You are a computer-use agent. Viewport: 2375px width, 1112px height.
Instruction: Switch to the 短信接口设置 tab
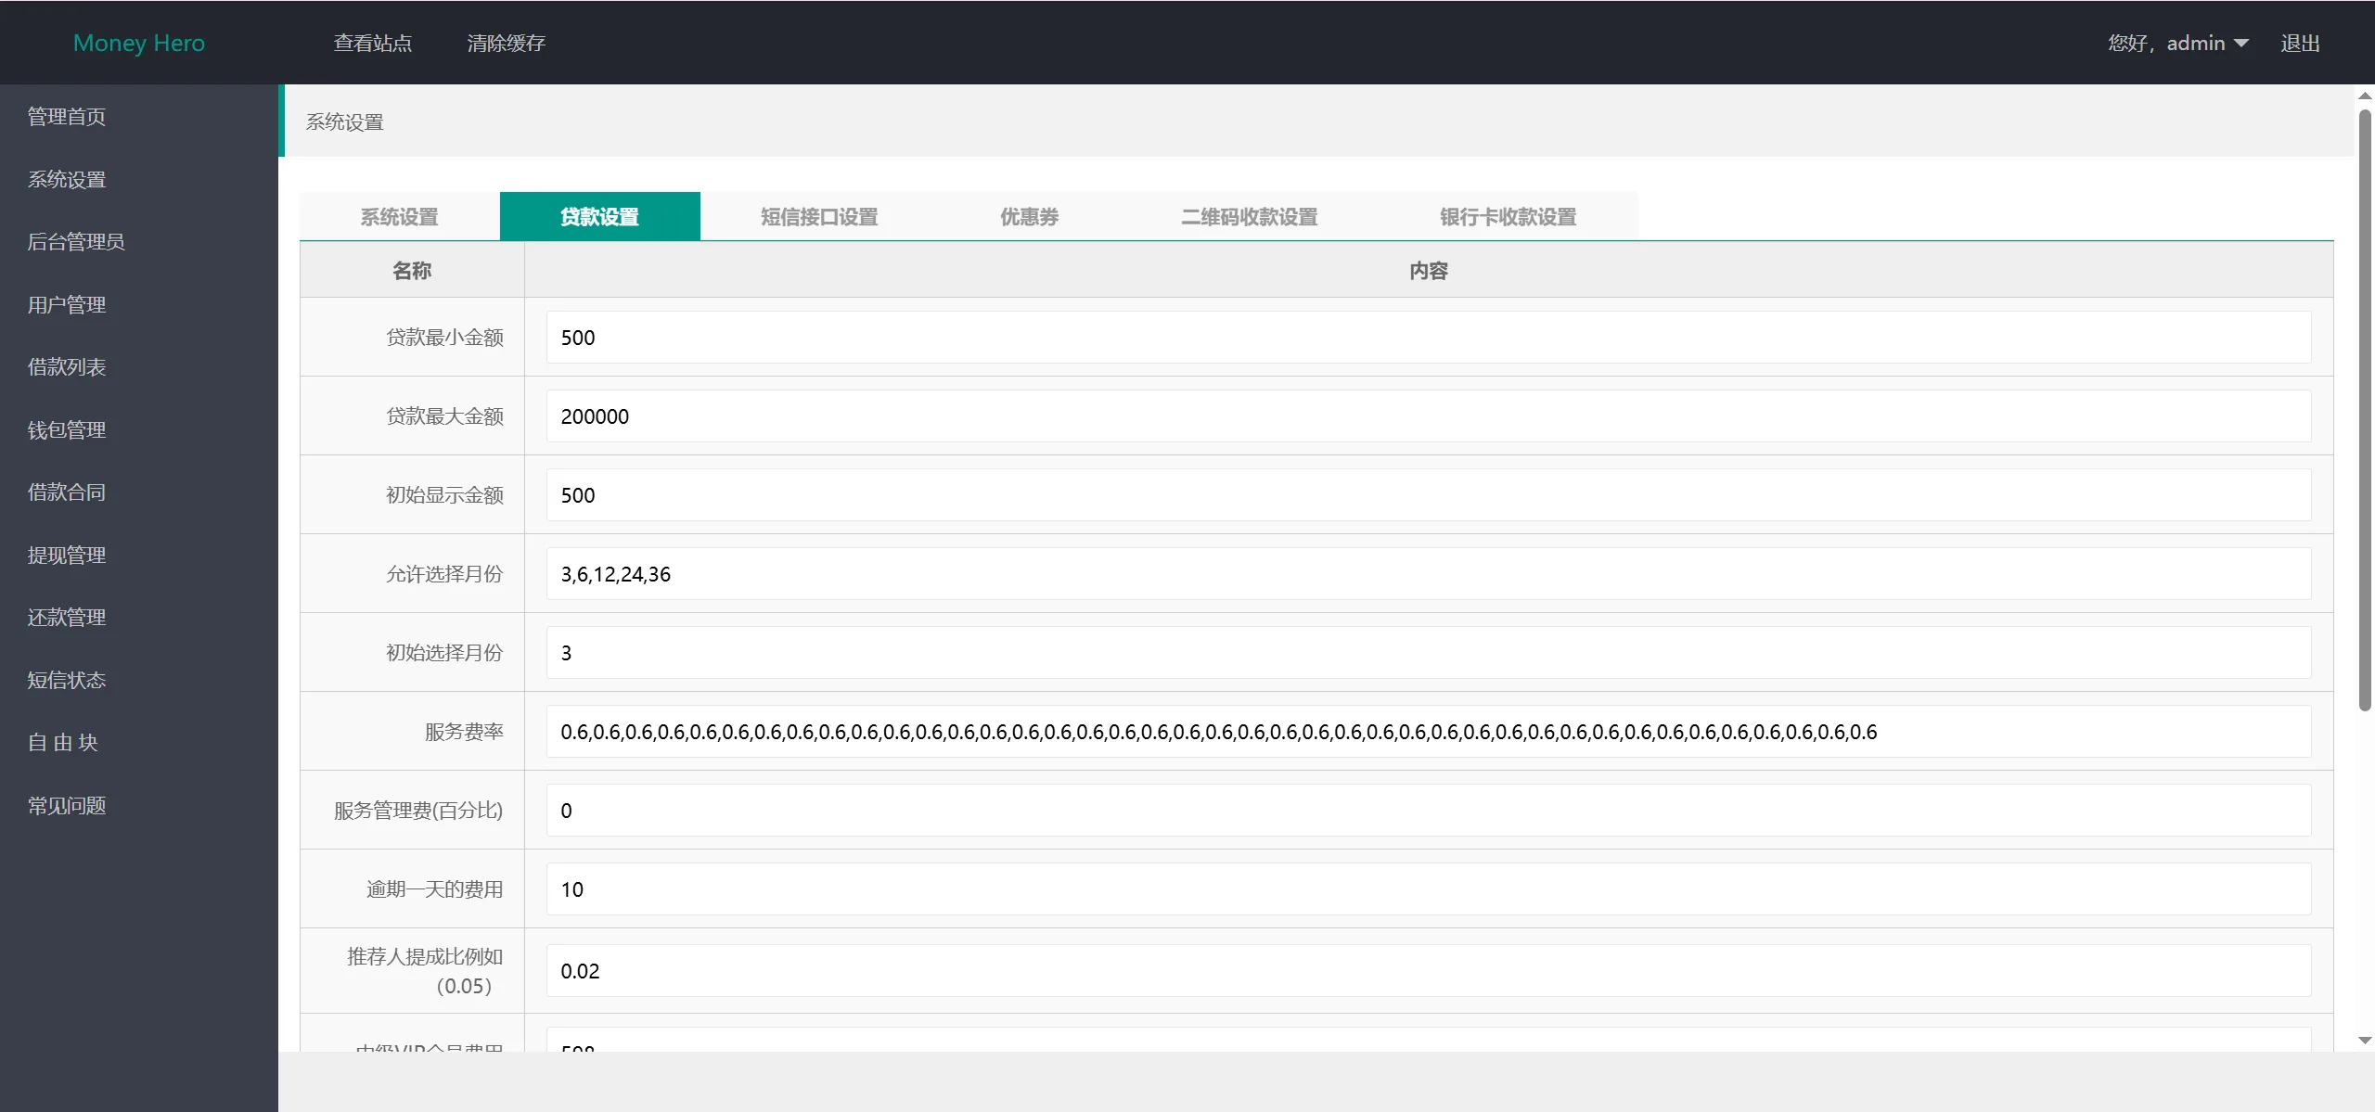click(819, 217)
